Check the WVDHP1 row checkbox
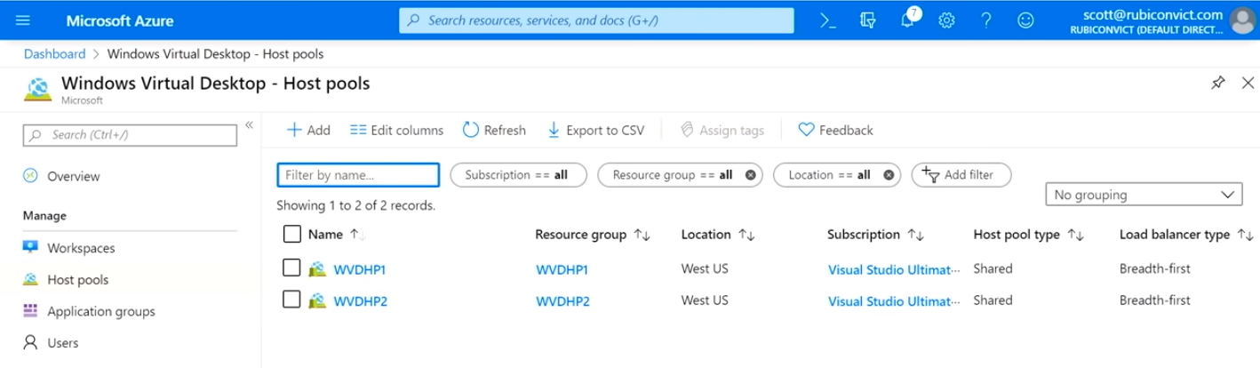This screenshot has height=368, width=1260. tap(291, 268)
